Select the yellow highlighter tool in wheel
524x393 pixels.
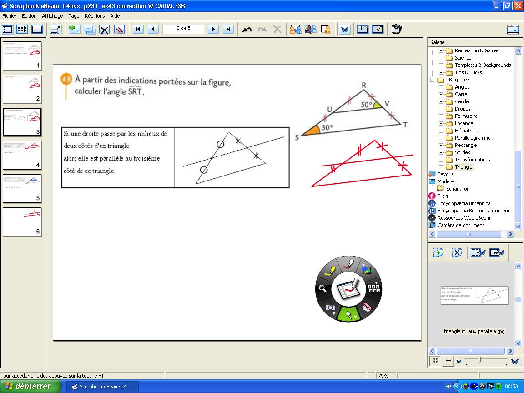(330, 271)
